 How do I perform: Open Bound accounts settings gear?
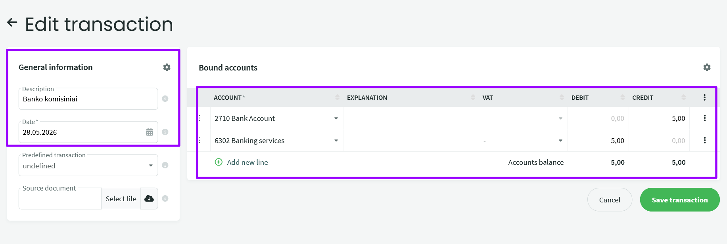pos(707,67)
